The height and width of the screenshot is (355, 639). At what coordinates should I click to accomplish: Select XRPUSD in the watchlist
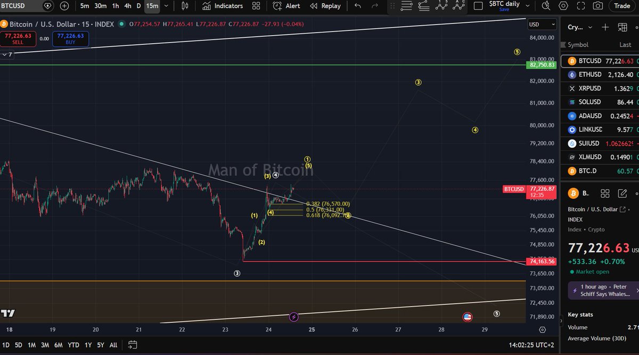point(600,88)
